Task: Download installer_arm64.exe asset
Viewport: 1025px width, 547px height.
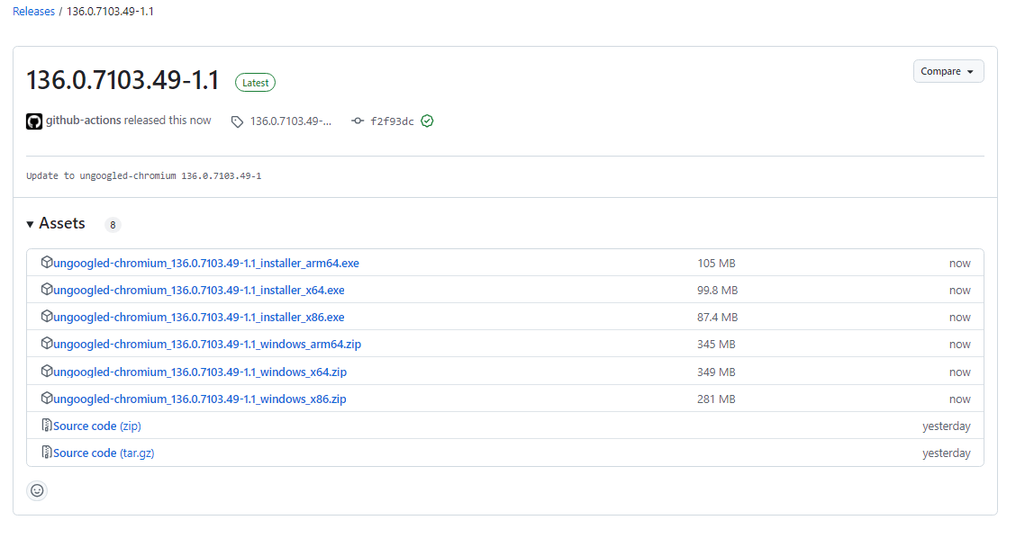Action: 206,263
